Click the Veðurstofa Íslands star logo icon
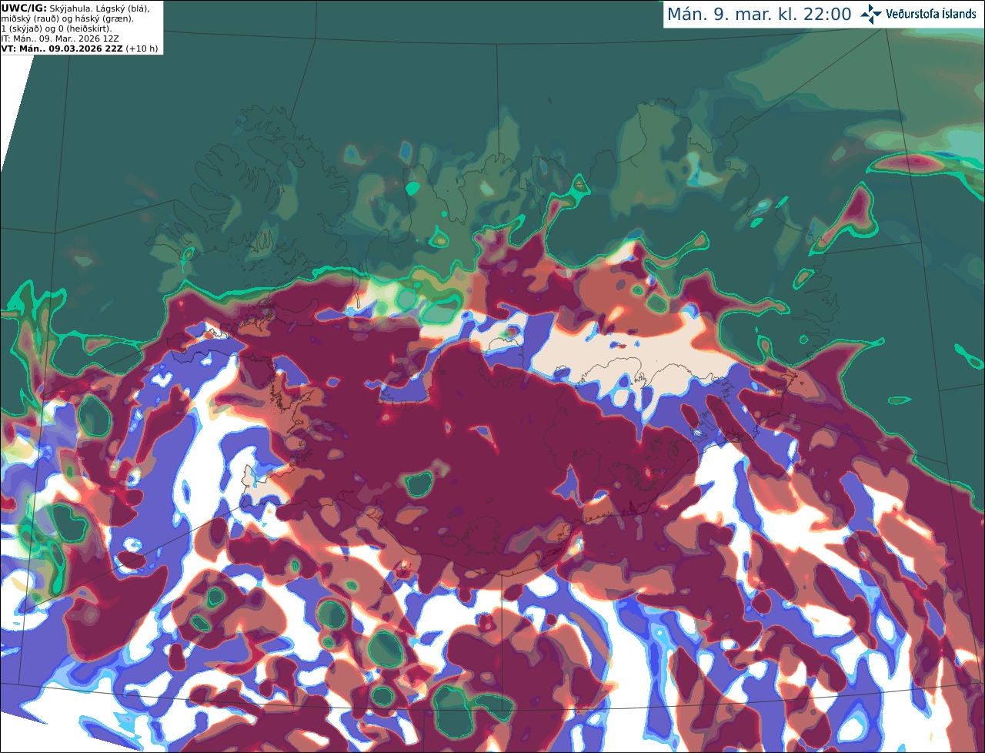The image size is (985, 753). (x=871, y=14)
